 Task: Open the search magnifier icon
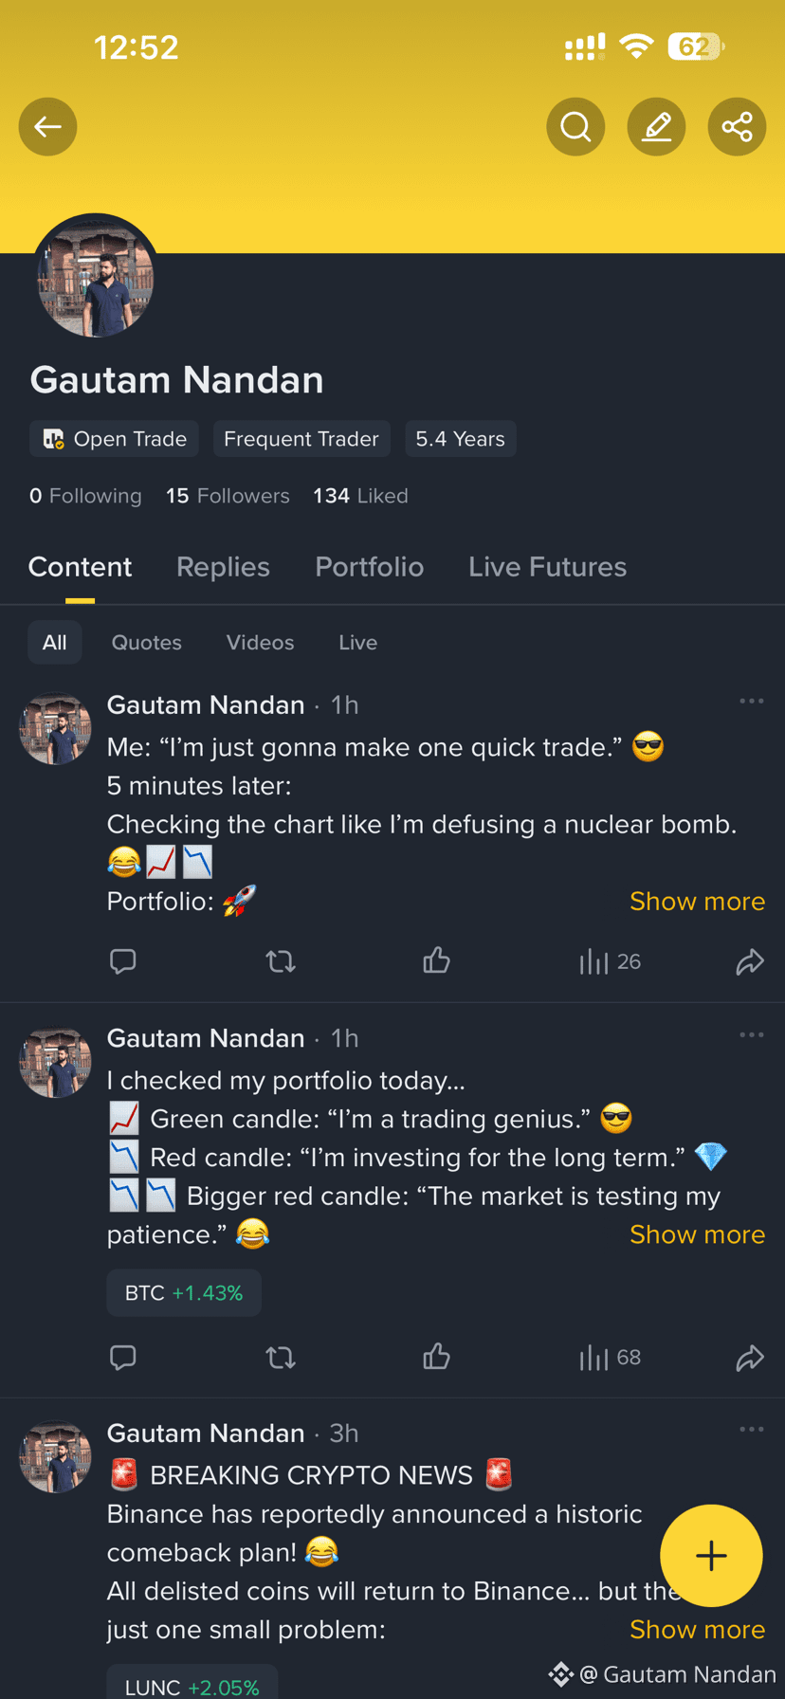click(575, 126)
